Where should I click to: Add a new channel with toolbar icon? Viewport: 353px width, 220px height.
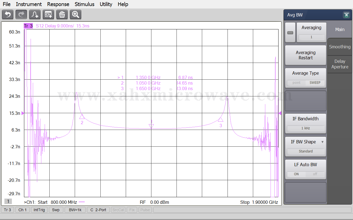pos(48,14)
